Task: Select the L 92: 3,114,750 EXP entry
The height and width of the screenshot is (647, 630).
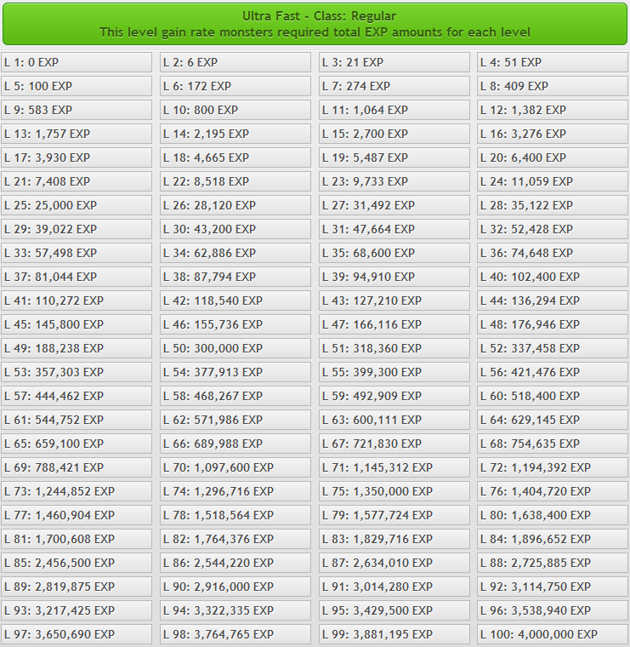Action: pos(553,587)
